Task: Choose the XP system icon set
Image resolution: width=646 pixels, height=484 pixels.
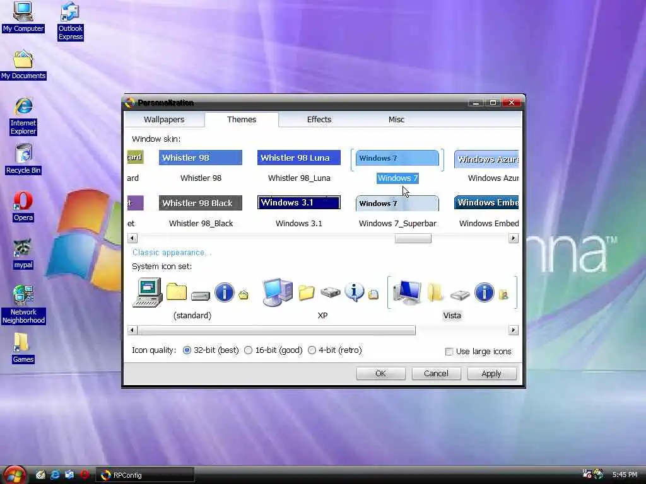Action: pyautogui.click(x=322, y=299)
